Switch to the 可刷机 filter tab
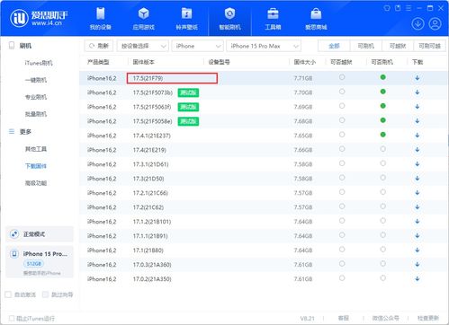 point(366,46)
